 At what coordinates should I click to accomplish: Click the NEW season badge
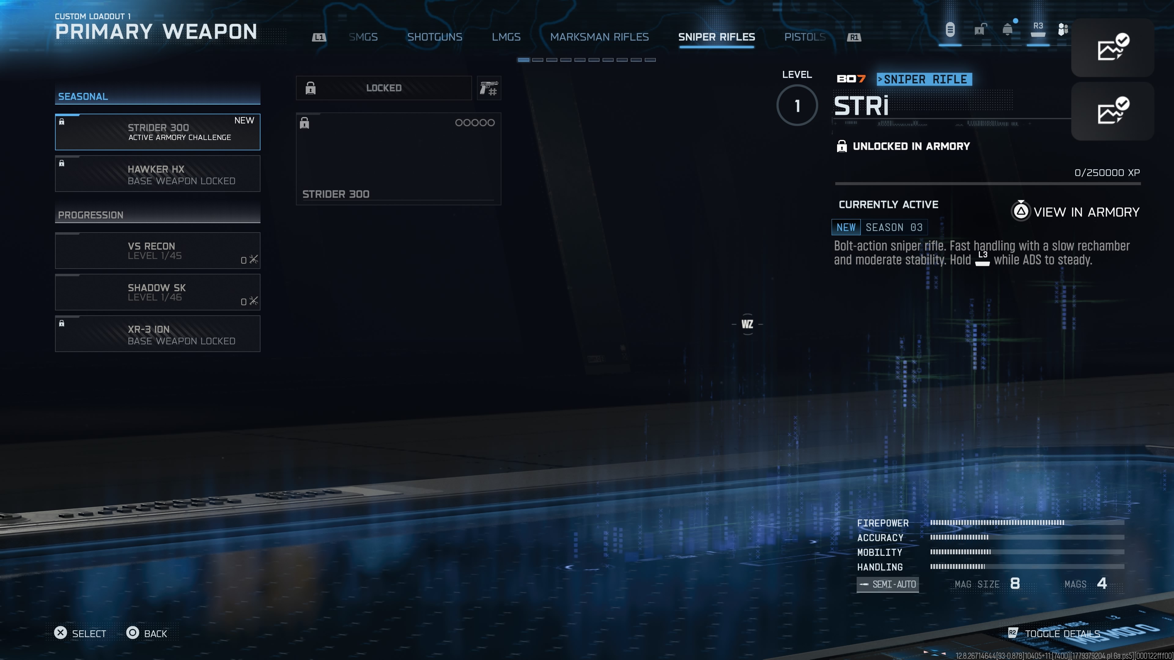click(846, 227)
